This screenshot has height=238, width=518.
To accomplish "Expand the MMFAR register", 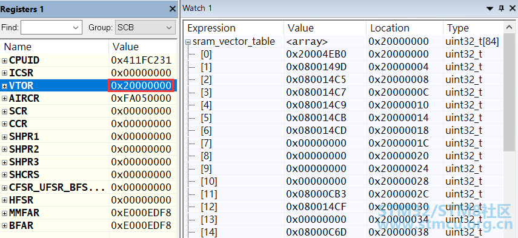I will (5, 213).
